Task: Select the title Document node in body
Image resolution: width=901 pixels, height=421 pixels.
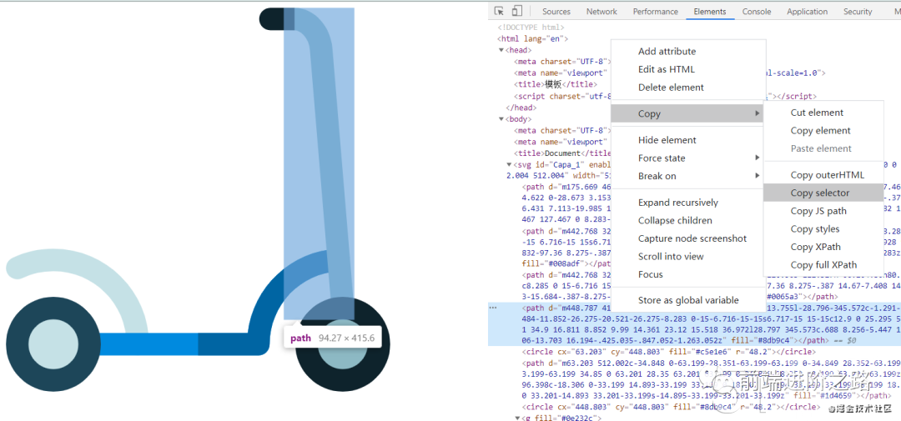Action: point(562,153)
